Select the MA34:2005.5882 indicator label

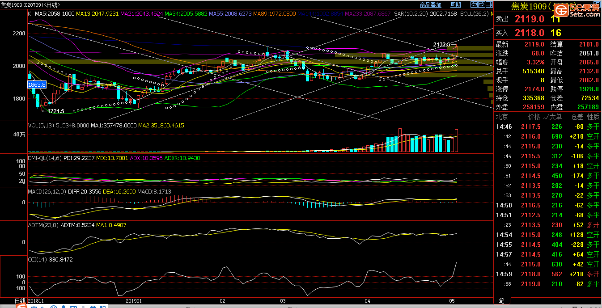(x=186, y=14)
